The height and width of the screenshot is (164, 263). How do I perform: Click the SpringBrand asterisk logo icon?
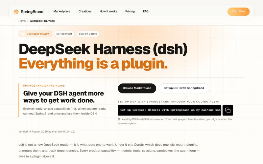click(x=16, y=11)
